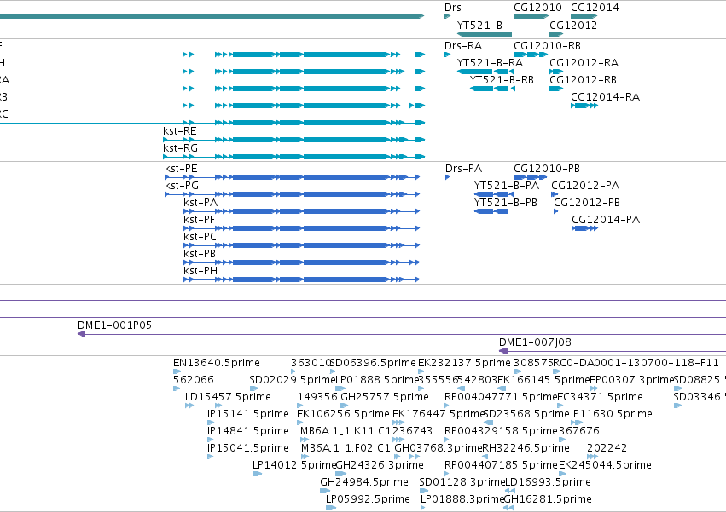Screen dimensions: 726x512
Task: Select CG12012-PA protein label
Action: click(x=585, y=186)
